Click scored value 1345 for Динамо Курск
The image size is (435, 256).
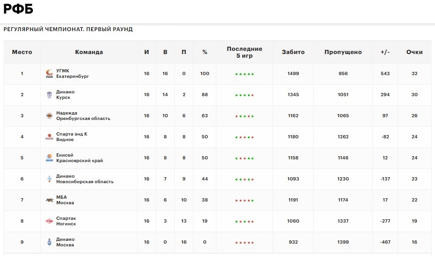(293, 95)
